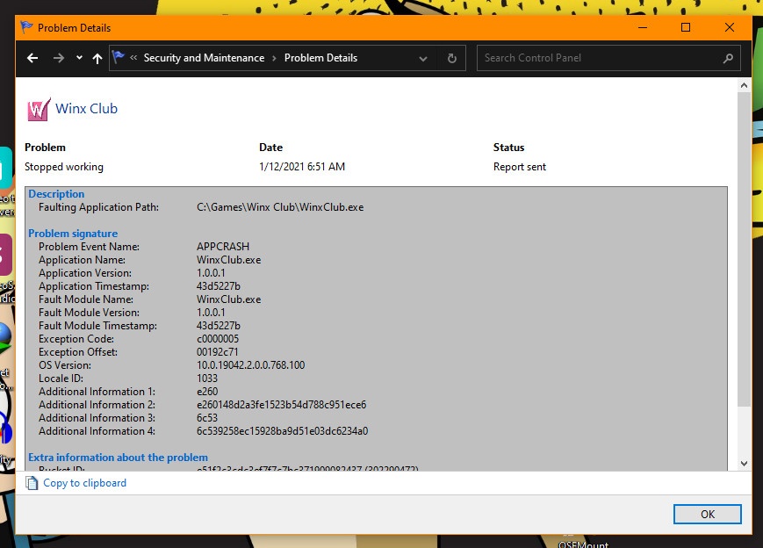The image size is (763, 548).
Task: Navigate to Security and Maintenance breadcrumb
Action: (x=204, y=58)
